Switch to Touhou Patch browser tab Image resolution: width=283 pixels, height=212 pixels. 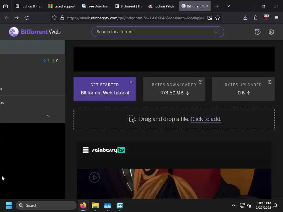162,6
